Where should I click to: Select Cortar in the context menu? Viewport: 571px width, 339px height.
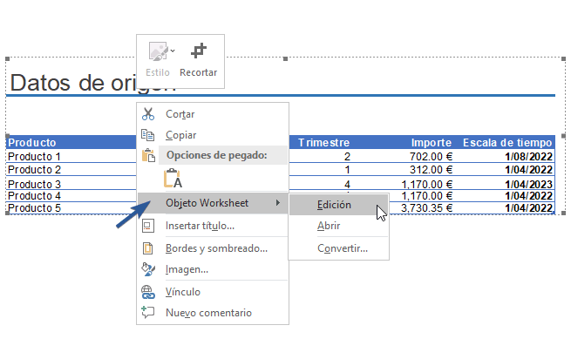tap(213, 114)
